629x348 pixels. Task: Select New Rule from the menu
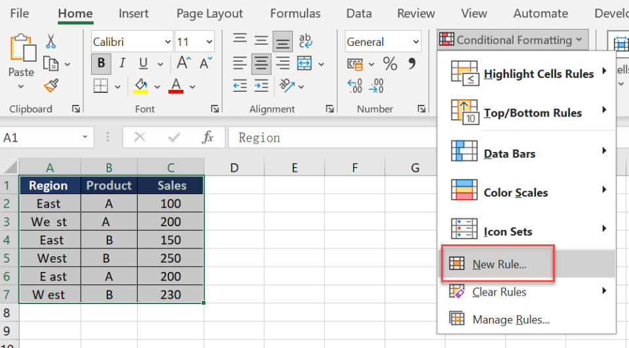coord(499,265)
